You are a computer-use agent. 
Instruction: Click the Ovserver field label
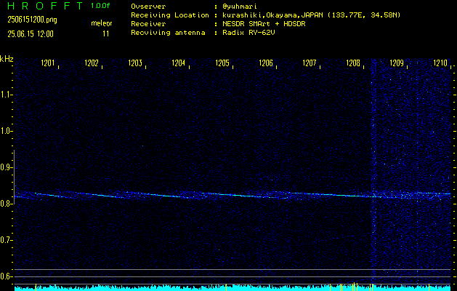click(148, 7)
